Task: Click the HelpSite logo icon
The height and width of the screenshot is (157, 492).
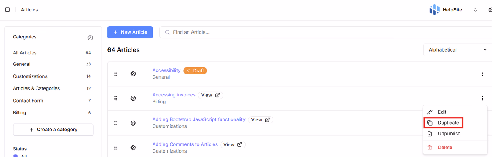Action: 434,10
